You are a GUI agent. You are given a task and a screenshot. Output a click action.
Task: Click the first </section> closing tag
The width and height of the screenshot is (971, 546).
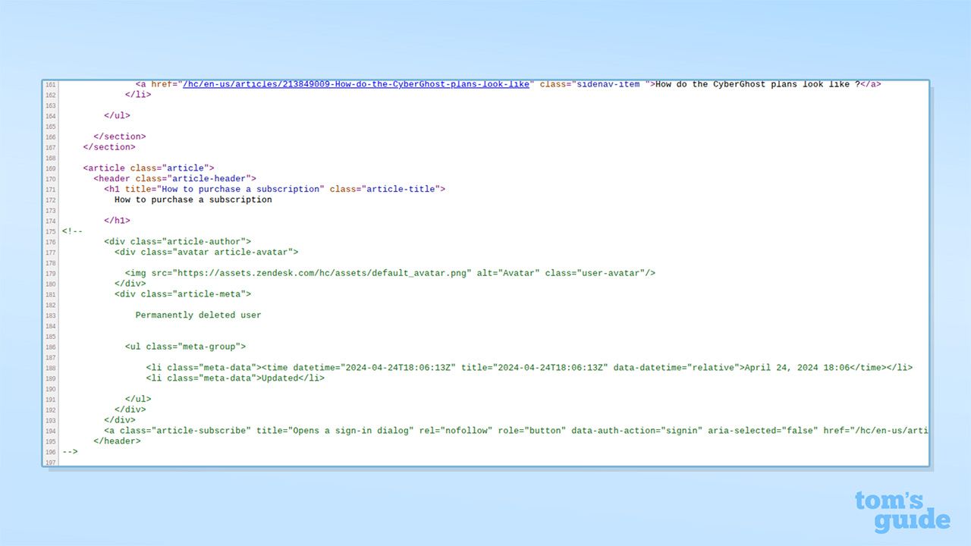tap(120, 137)
